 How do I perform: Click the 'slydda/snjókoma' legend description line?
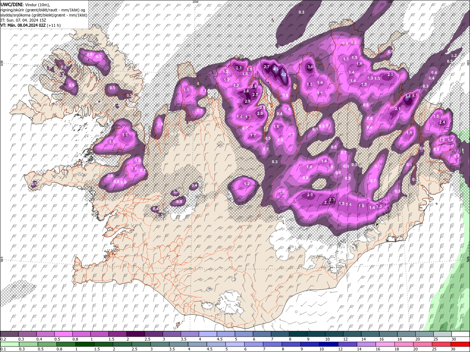coord(43,15)
